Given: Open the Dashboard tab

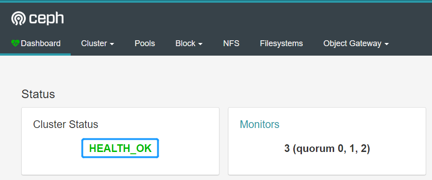Looking at the screenshot, I should point(35,43).
